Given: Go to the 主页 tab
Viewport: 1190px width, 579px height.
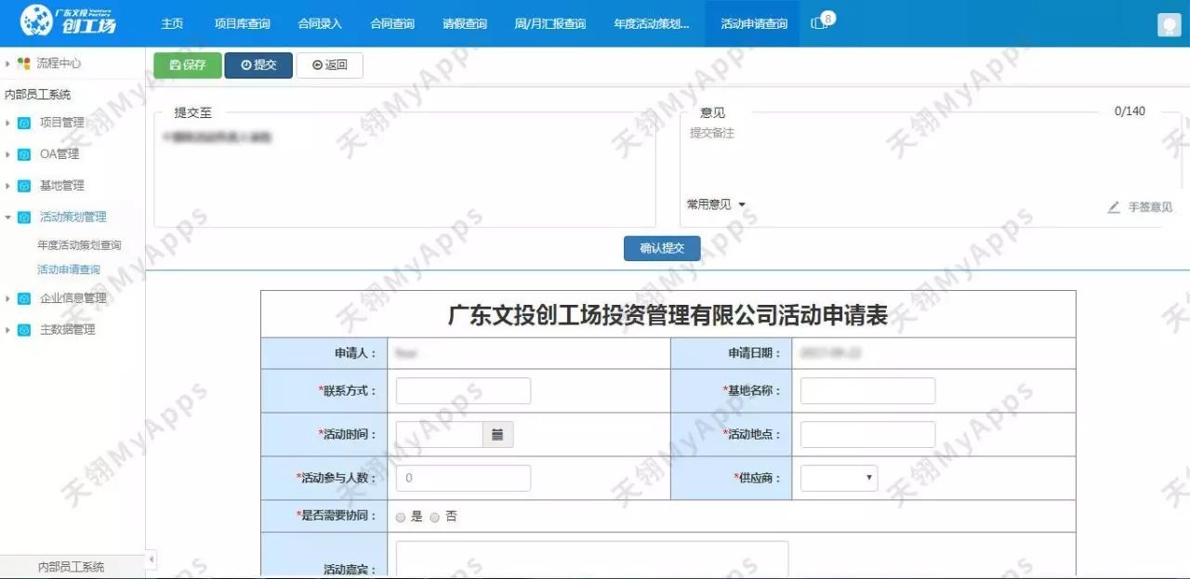Looking at the screenshot, I should click(172, 23).
